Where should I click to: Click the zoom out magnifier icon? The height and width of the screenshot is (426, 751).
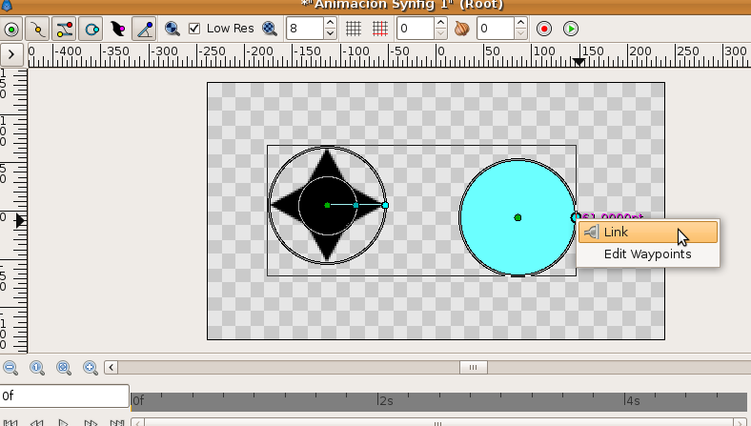10,368
